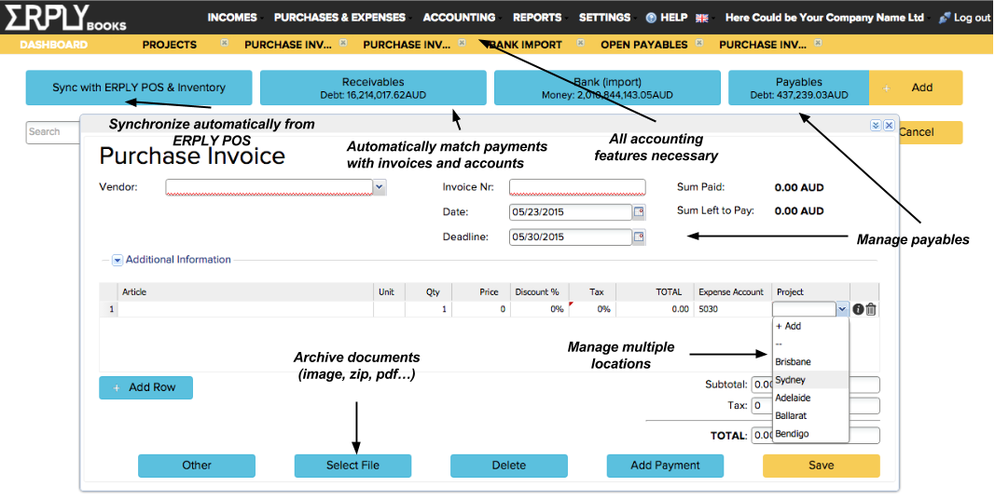Image resolution: width=995 pixels, height=500 pixels.
Task: Expand the Project dropdown arrow
Action: coord(842,309)
